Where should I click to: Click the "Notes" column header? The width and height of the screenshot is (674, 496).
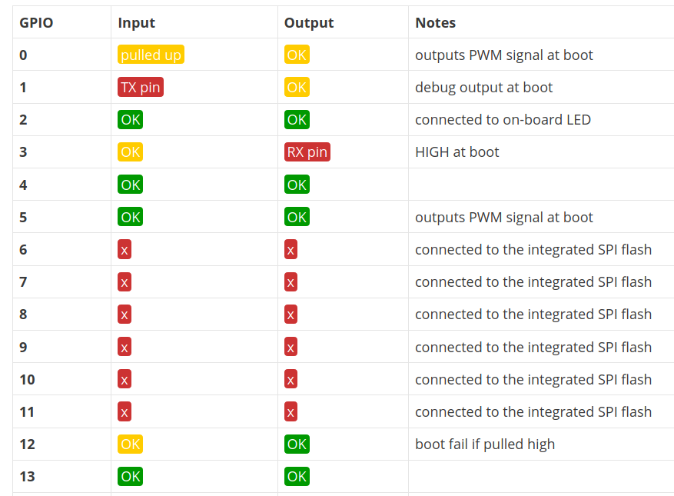click(436, 23)
